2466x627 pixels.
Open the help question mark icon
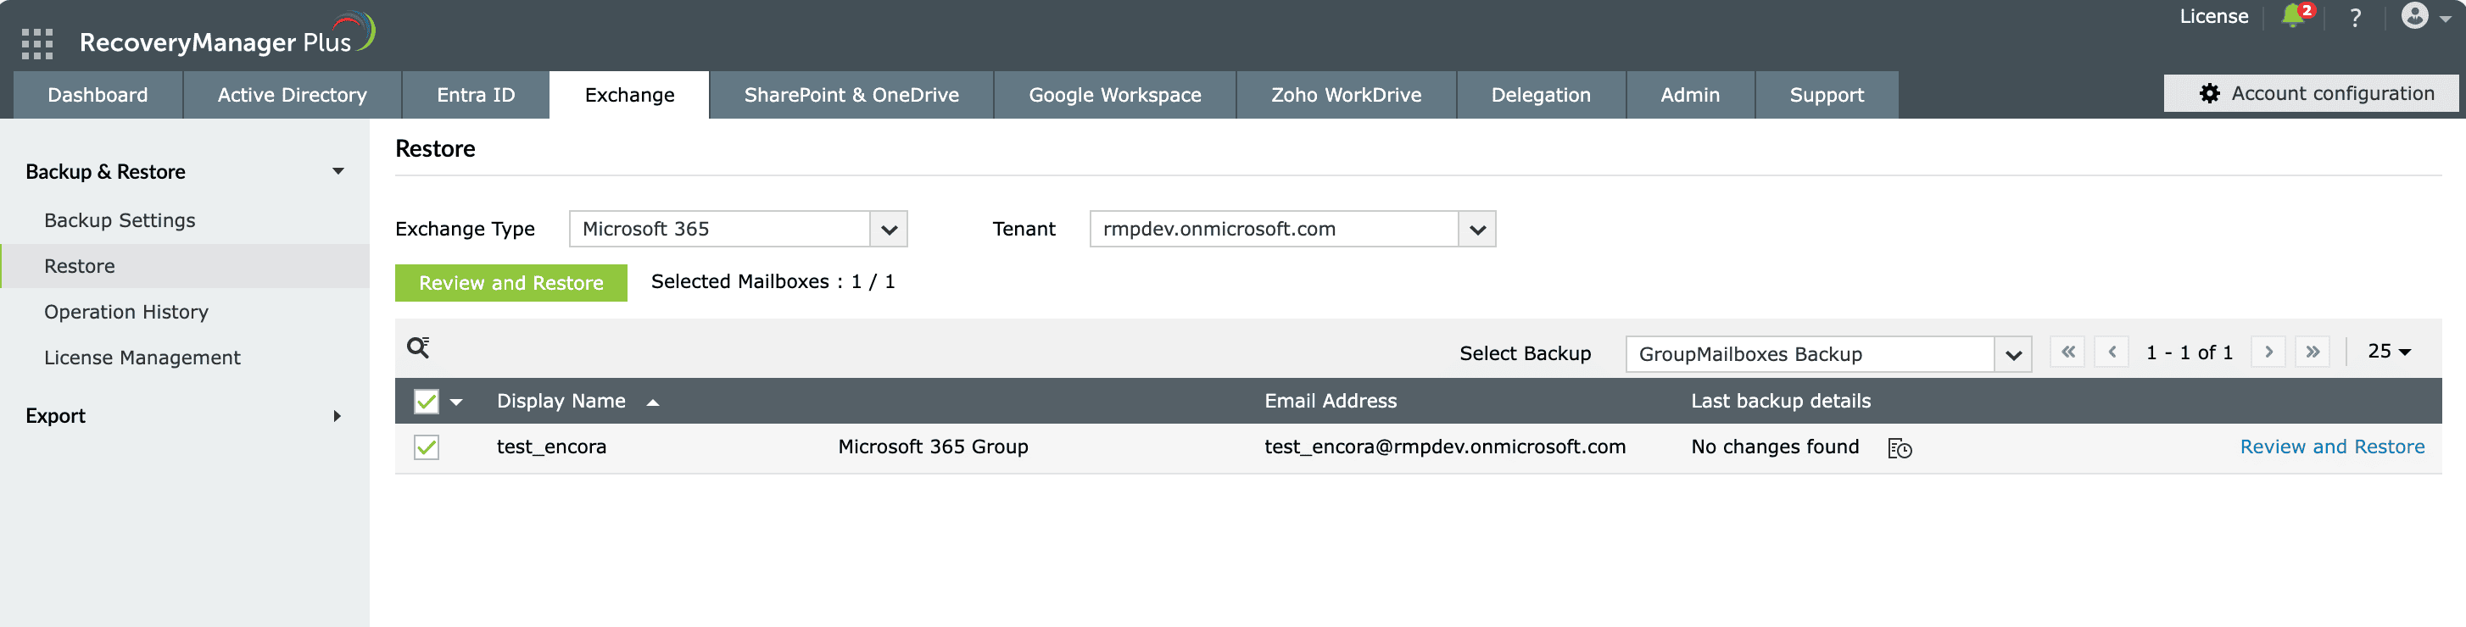pos(2355,17)
